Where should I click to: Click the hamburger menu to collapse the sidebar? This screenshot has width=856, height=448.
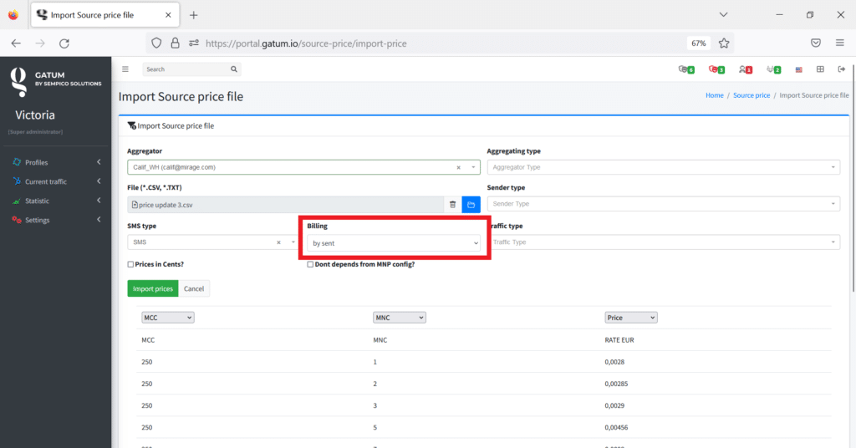coord(125,69)
